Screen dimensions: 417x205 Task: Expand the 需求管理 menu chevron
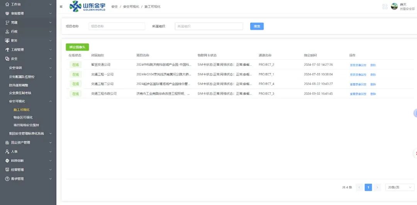pos(51,179)
